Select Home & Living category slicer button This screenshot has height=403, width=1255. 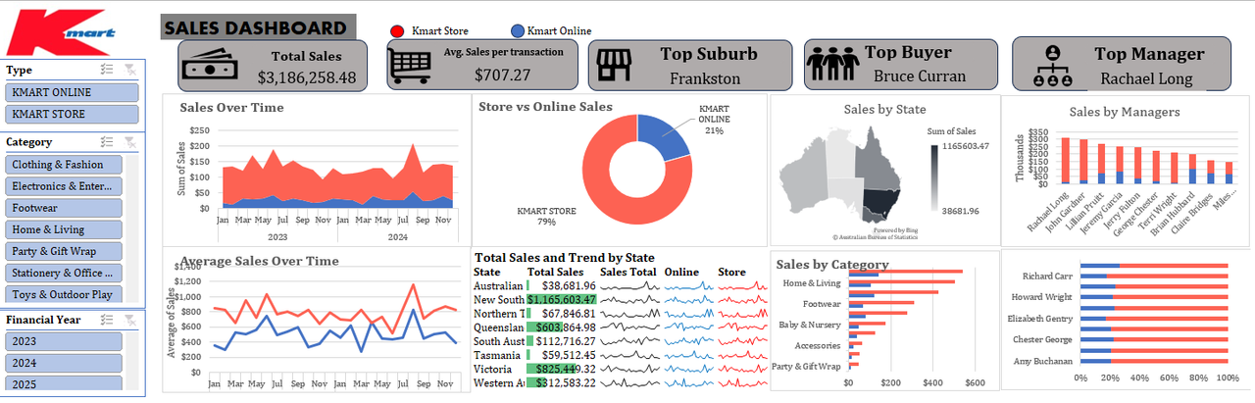pyautogui.click(x=64, y=229)
